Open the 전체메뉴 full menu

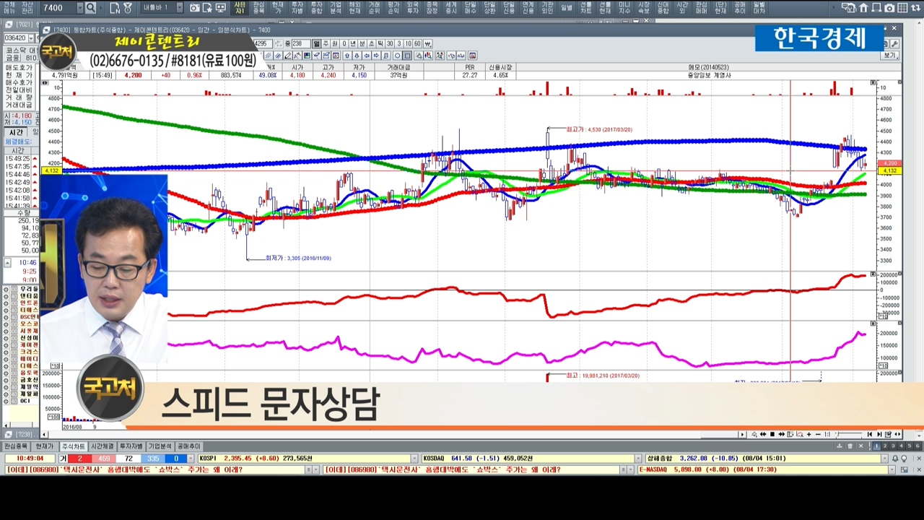(9, 8)
